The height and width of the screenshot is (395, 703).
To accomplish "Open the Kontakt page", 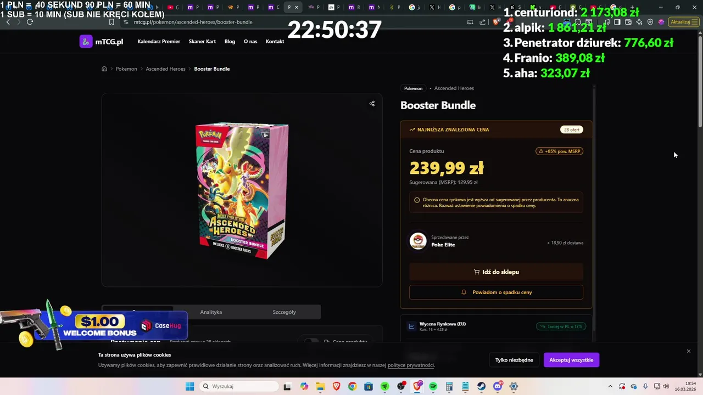I will (x=275, y=42).
